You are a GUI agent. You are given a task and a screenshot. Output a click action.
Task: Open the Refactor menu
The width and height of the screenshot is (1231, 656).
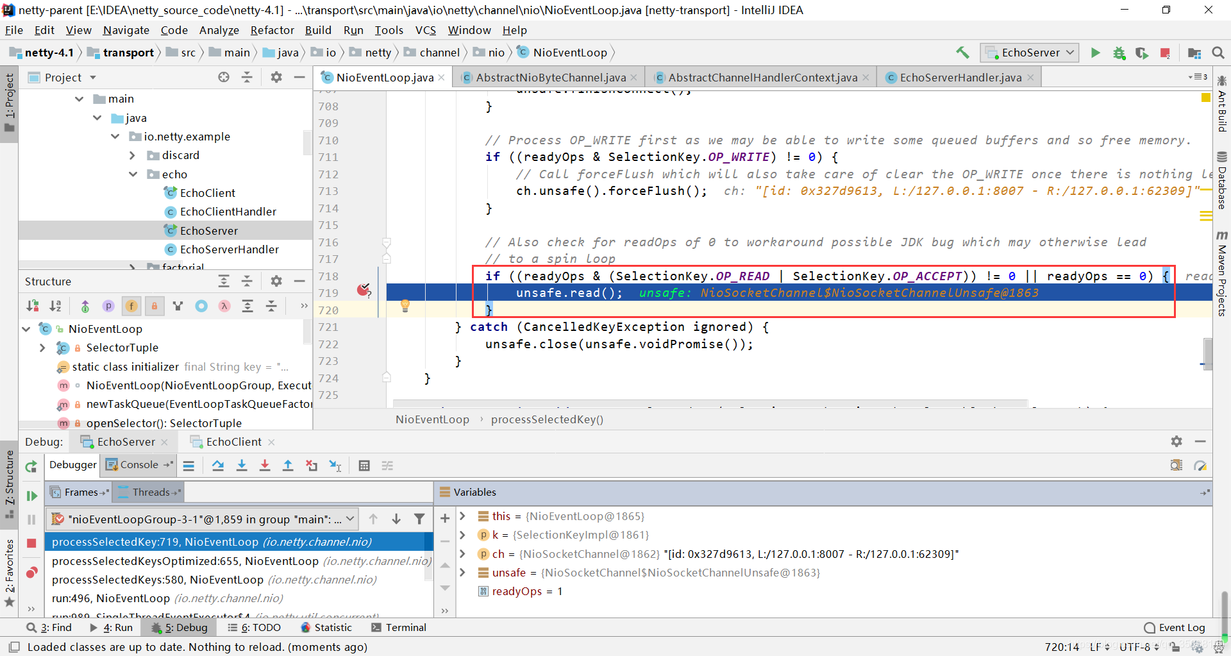[x=272, y=30]
